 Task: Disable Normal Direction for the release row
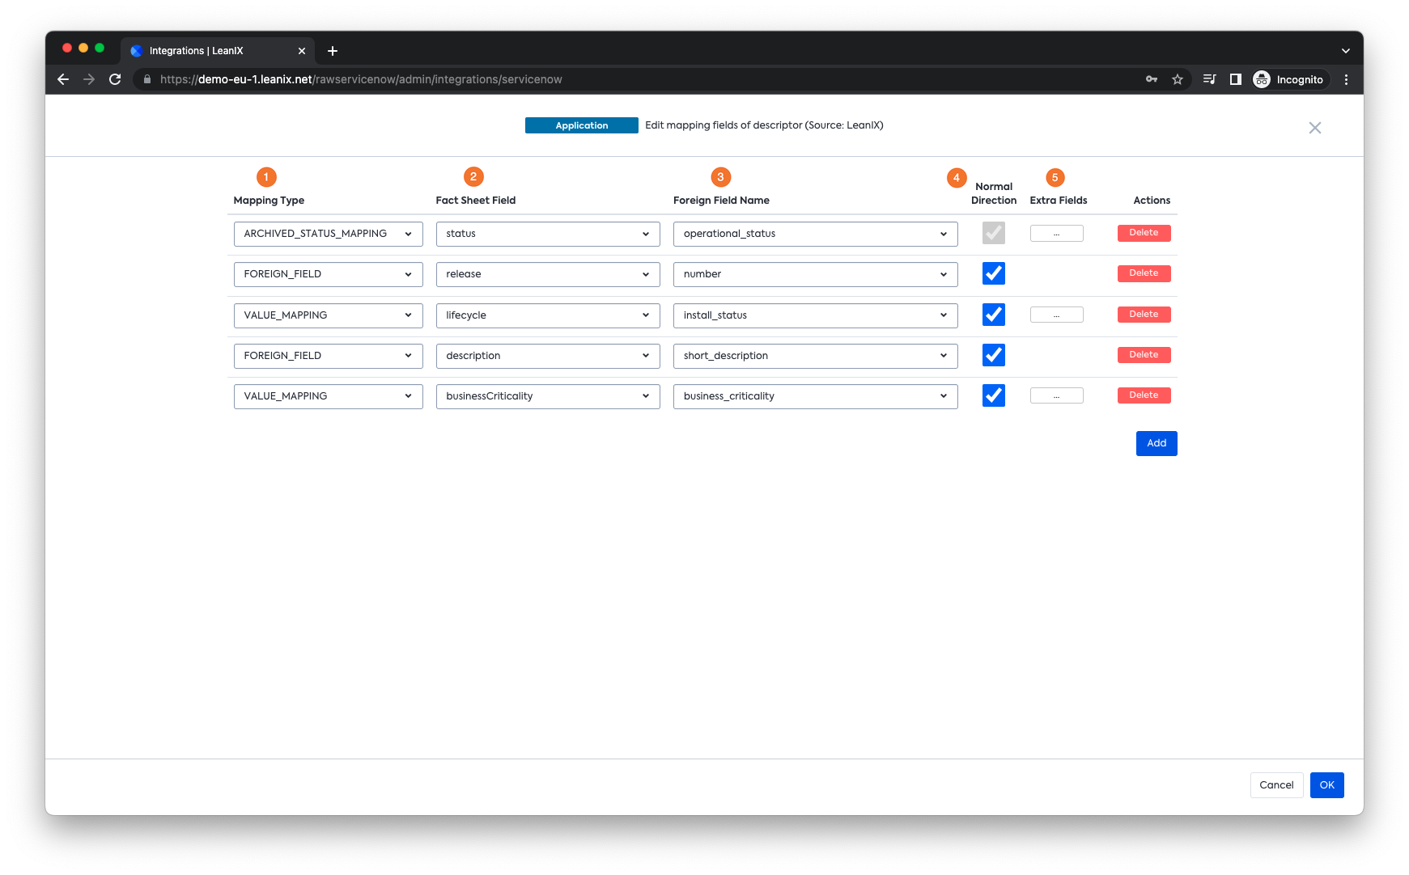pos(993,273)
